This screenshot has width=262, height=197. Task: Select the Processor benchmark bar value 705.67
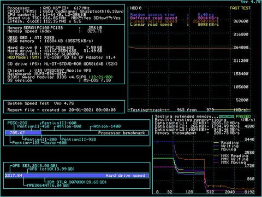coord(17,133)
